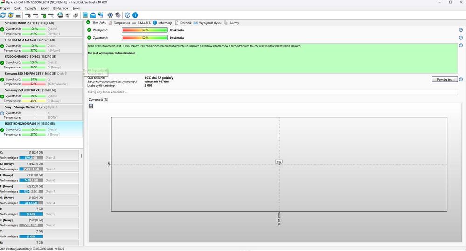Screen dimensions: 466x251
Task: Click the 52 °C temperature bar of Samsung disk
Action: point(34,84)
